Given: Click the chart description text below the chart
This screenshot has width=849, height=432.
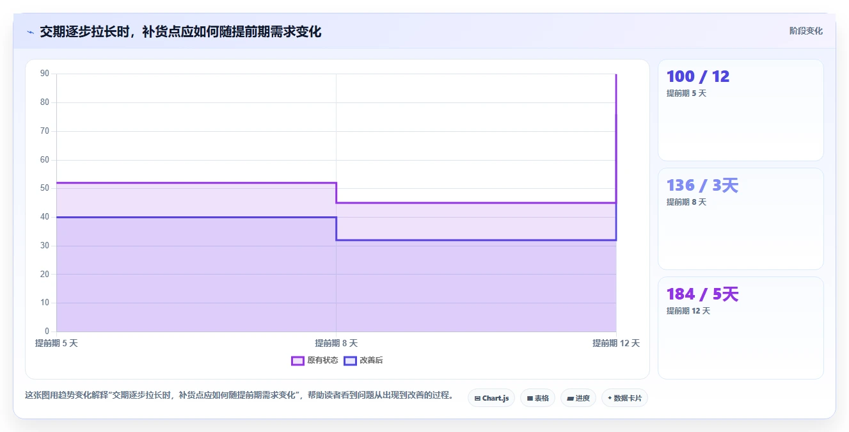Looking at the screenshot, I should (239, 396).
